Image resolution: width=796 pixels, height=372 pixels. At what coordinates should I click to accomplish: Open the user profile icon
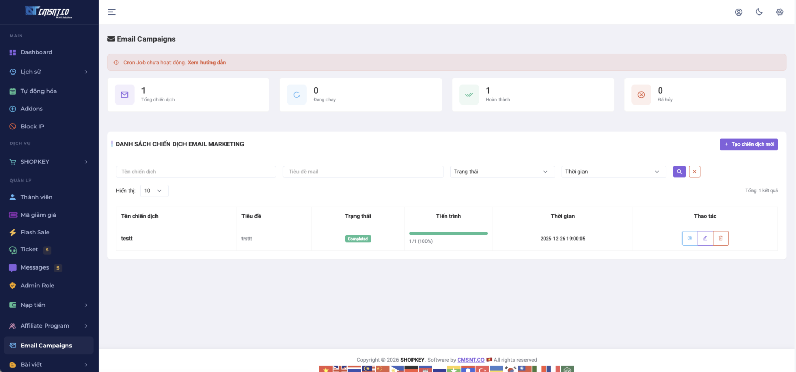click(738, 12)
